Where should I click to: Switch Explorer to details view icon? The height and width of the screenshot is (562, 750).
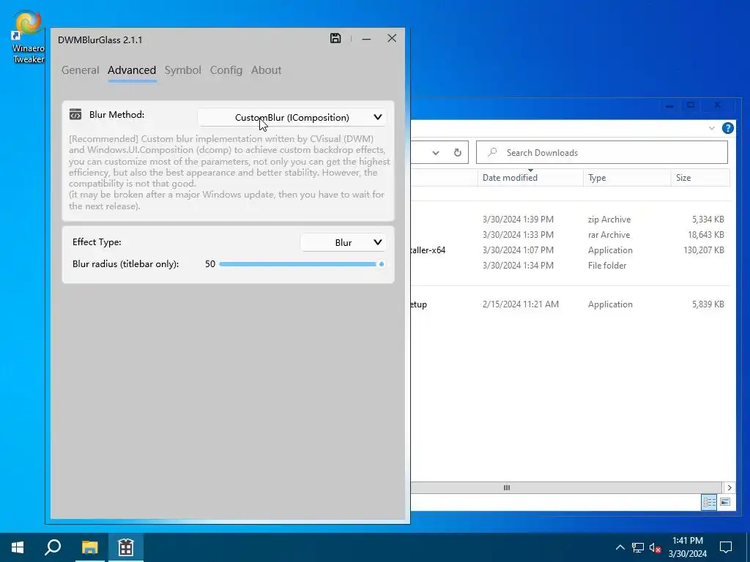709,502
